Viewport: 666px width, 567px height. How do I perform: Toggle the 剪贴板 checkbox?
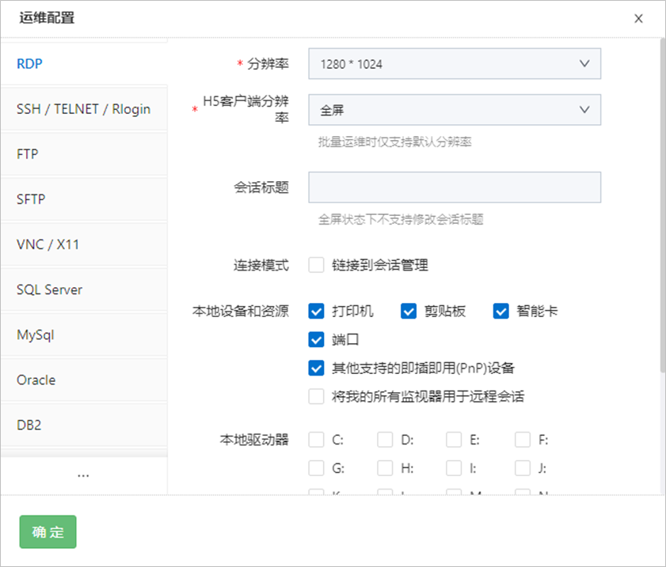point(409,311)
